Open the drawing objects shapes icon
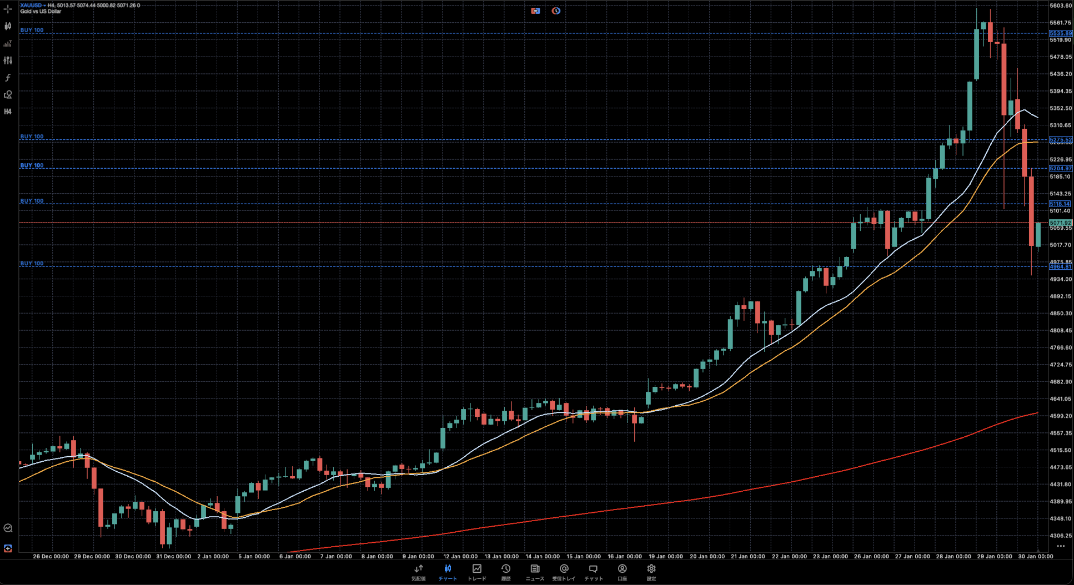This screenshot has height=585, width=1074. pos(8,95)
